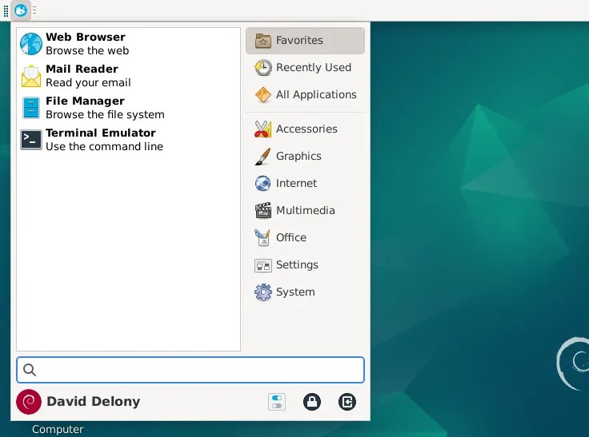589x437 pixels.
Task: Lock the screen with padlock icon
Action: pyautogui.click(x=312, y=402)
